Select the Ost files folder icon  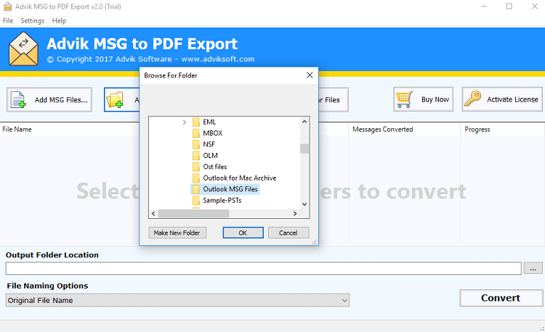(x=196, y=167)
